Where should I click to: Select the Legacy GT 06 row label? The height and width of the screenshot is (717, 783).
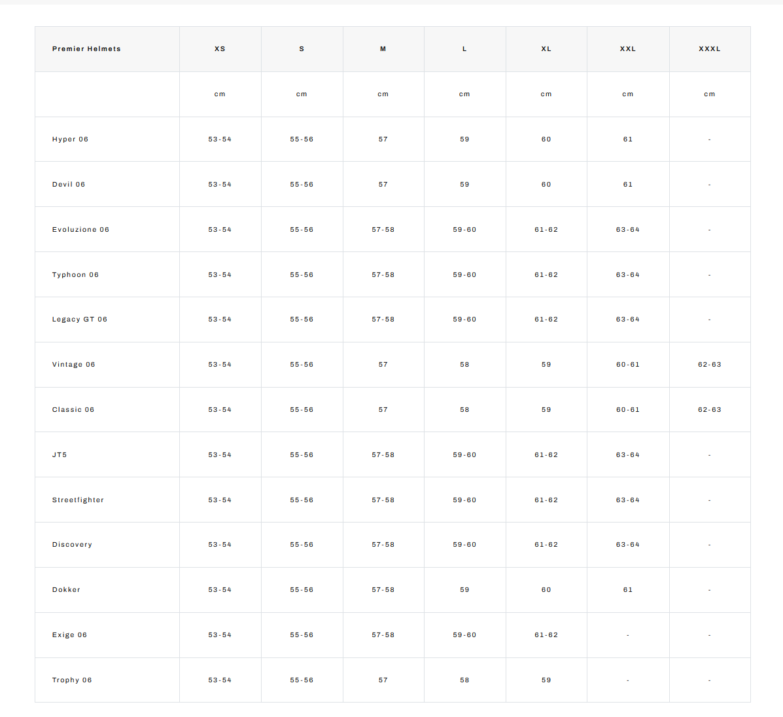tap(79, 319)
